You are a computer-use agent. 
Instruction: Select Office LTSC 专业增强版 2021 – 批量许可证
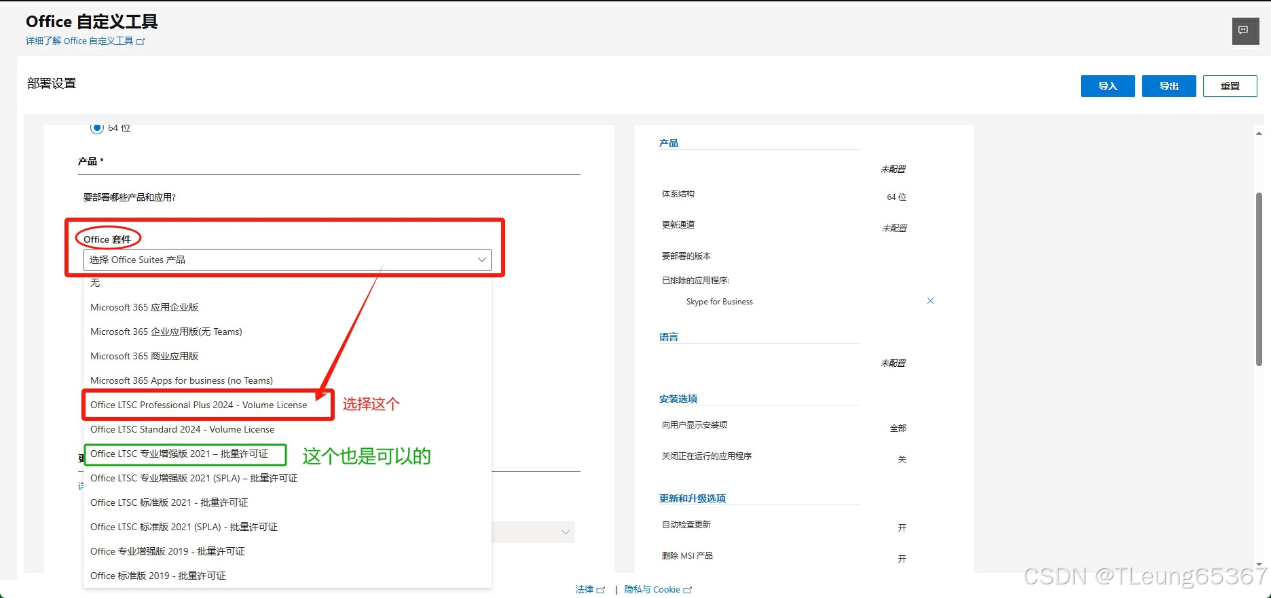pos(287,454)
